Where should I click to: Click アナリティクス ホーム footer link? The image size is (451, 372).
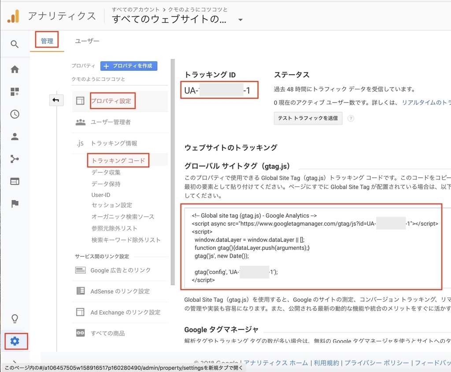pos(276,363)
